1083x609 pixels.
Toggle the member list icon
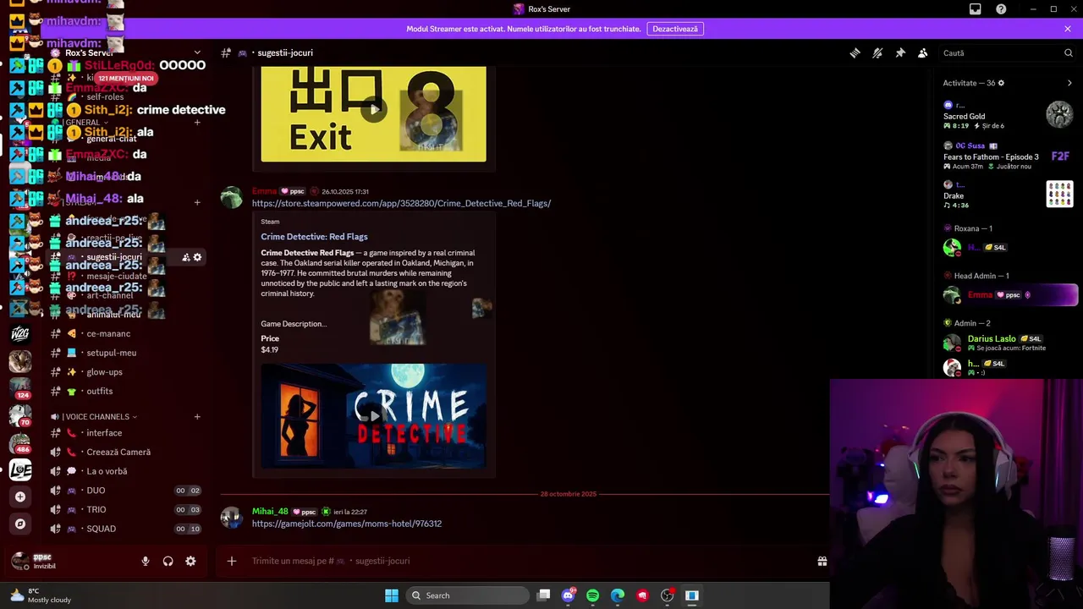[x=923, y=52]
